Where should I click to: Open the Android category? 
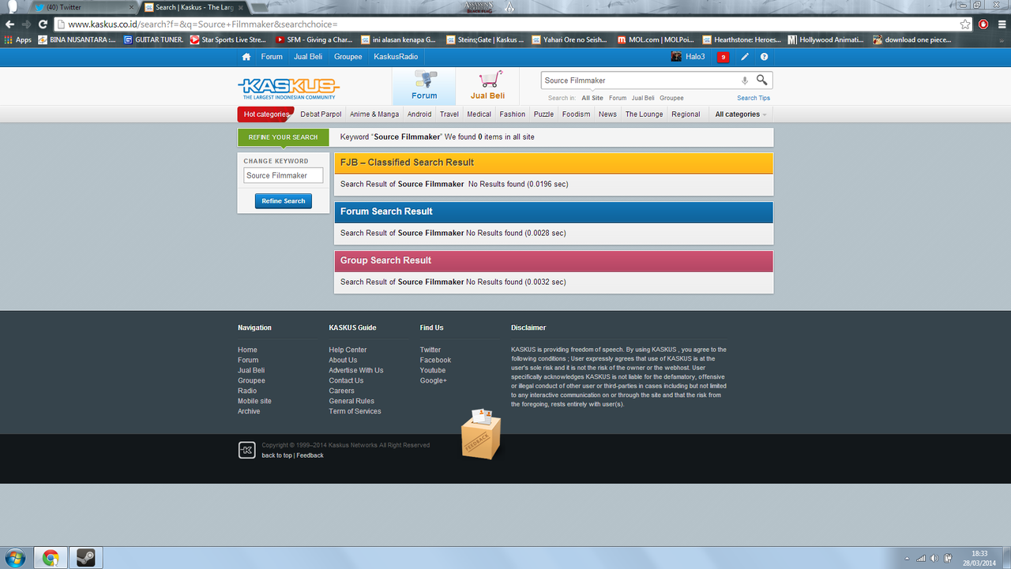click(419, 114)
